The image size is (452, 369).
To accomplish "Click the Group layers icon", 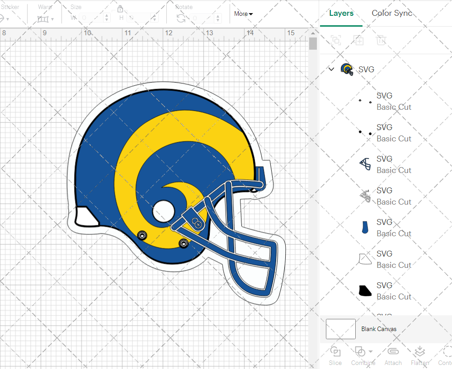I will click(336, 40).
